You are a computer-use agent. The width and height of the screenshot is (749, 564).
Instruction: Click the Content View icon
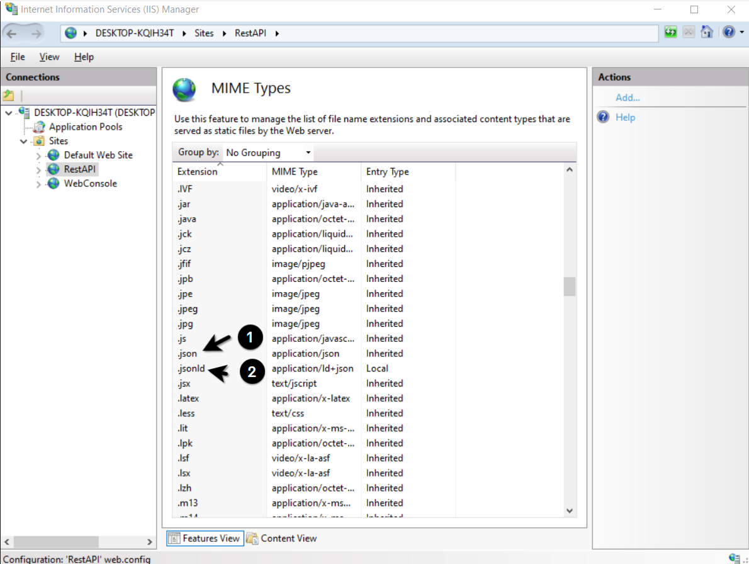point(252,538)
